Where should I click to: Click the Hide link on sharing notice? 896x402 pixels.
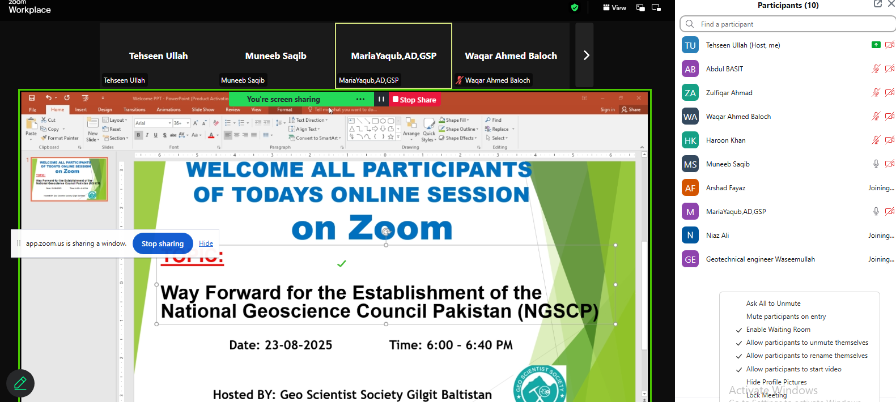coord(206,243)
